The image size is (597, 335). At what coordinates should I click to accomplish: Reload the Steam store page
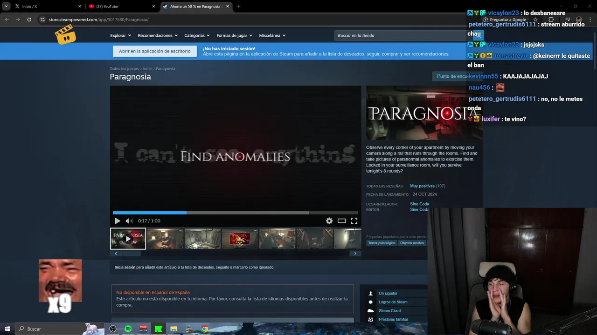coord(29,20)
